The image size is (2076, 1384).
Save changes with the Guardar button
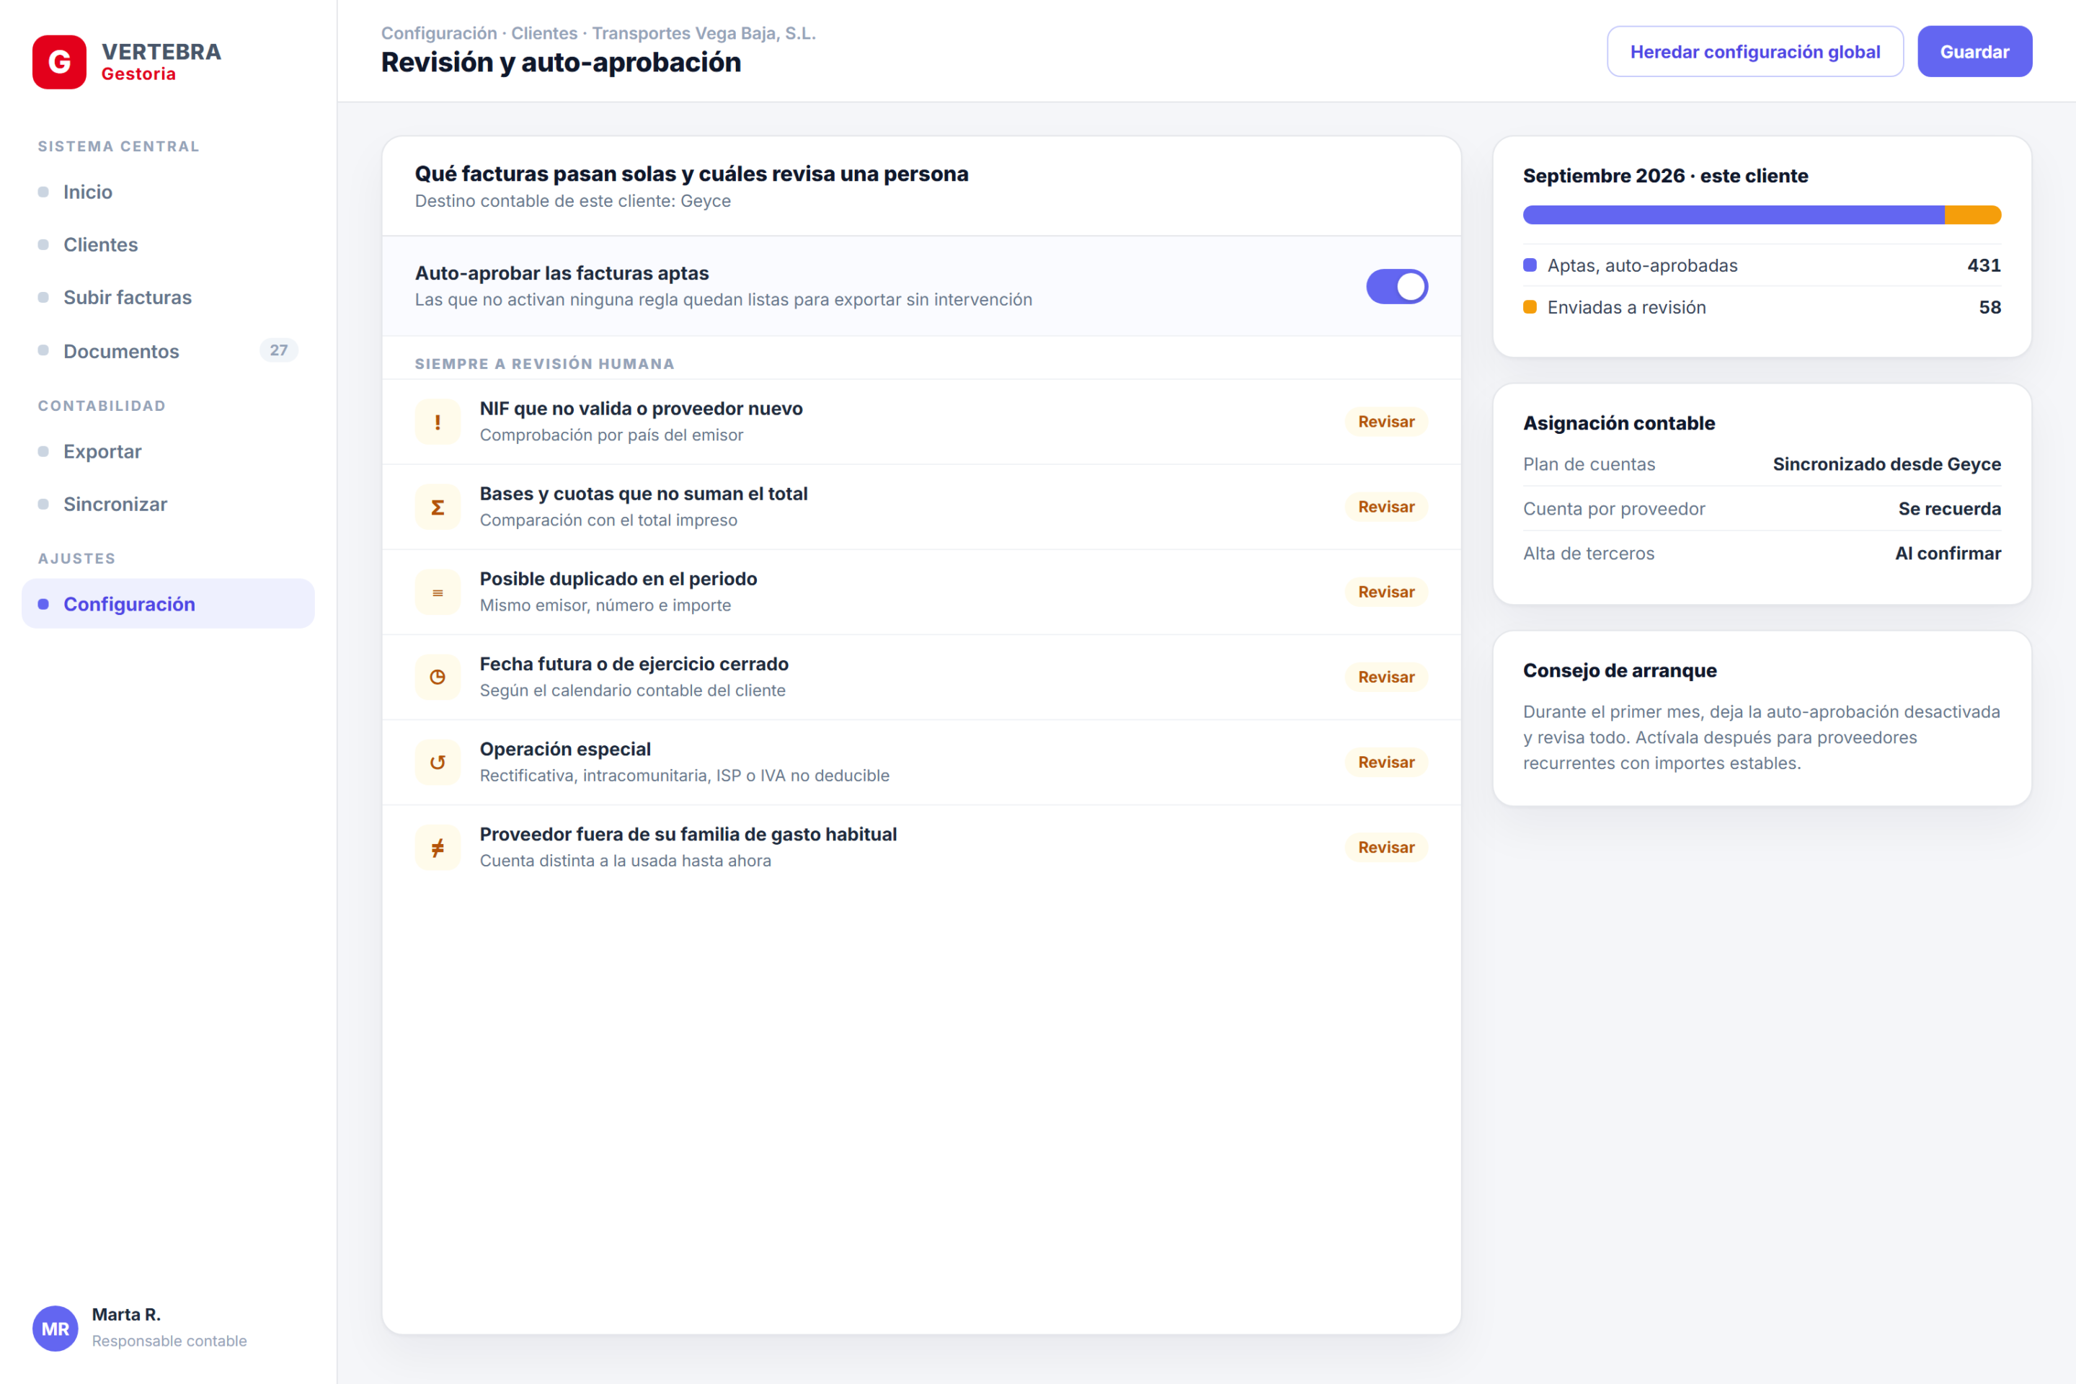1974,51
